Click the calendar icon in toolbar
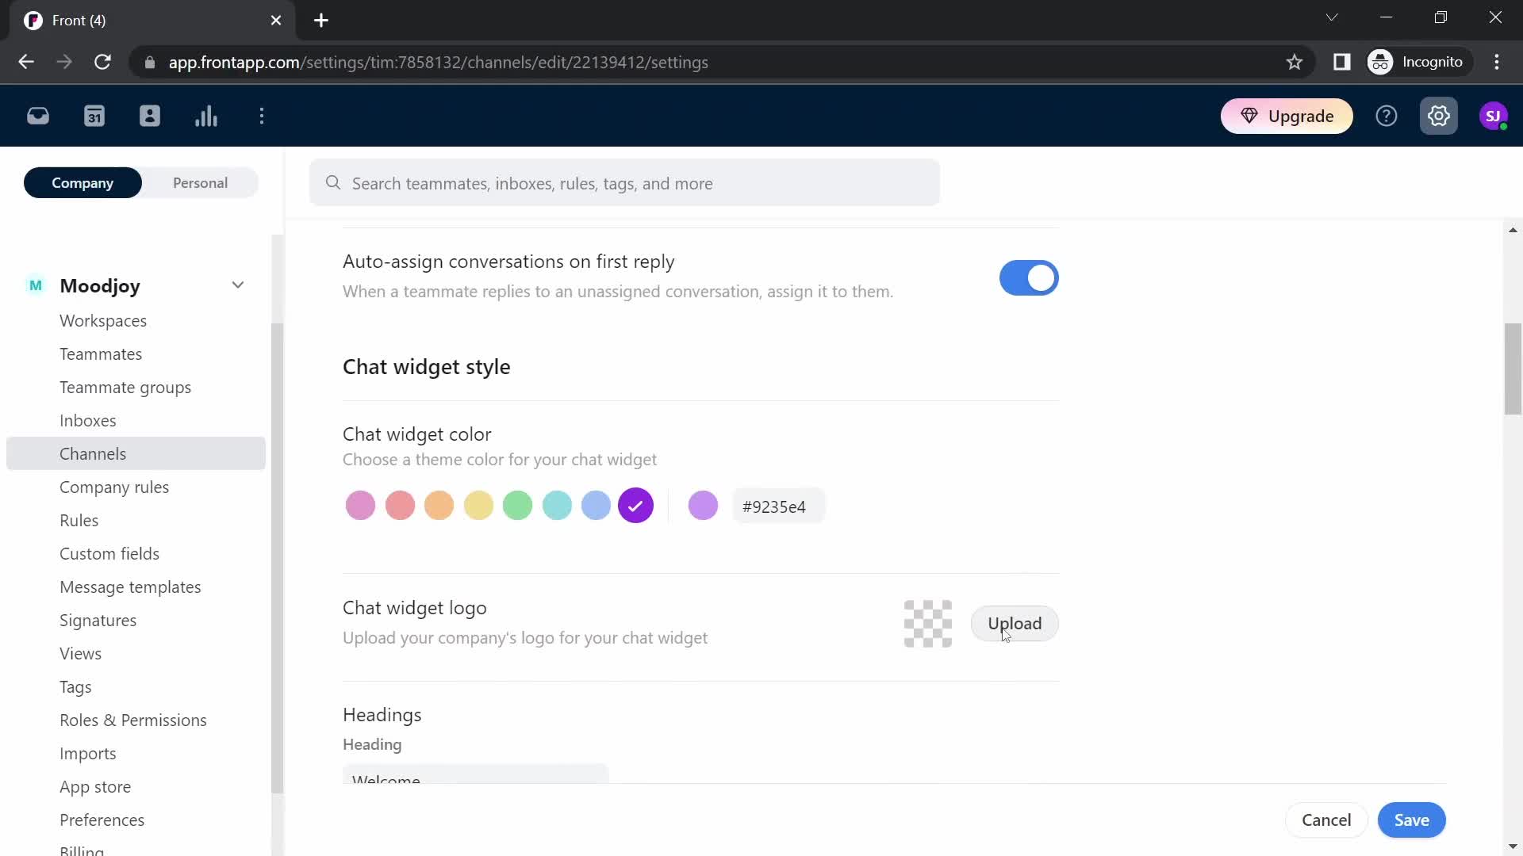The image size is (1523, 856). pos(94,116)
